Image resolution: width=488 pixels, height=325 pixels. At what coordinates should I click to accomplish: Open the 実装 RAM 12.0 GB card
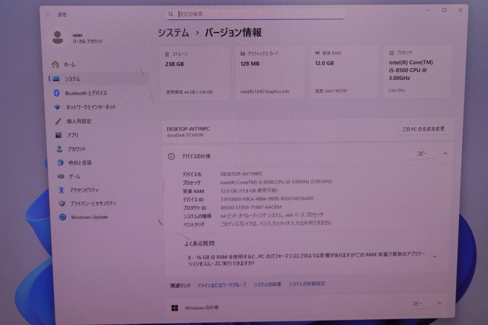(x=344, y=71)
